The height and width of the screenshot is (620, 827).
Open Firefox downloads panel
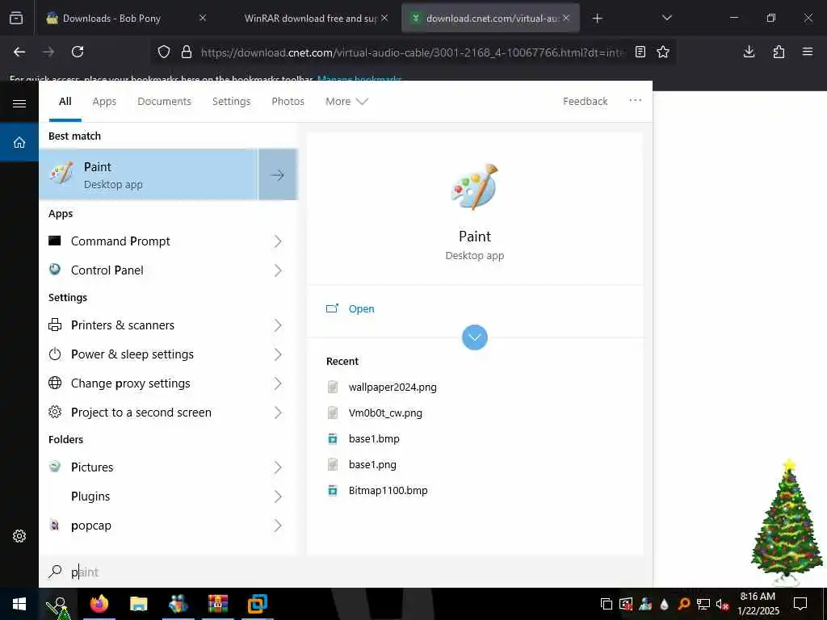(749, 52)
